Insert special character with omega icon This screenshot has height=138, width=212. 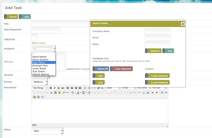click(x=162, y=93)
